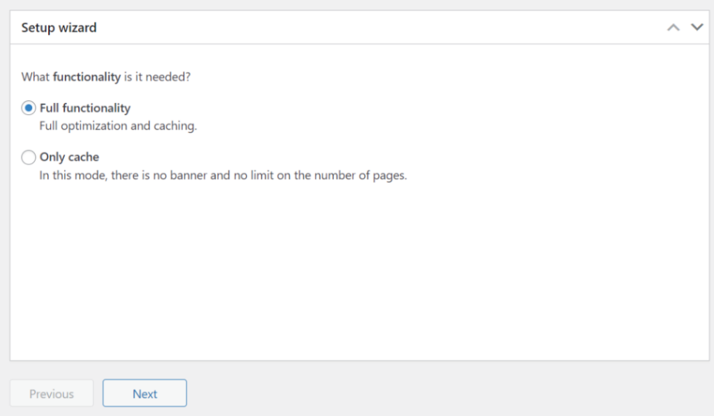Click the empty white area of wizard panel
Screen dimensions: 714x416
[360, 273]
